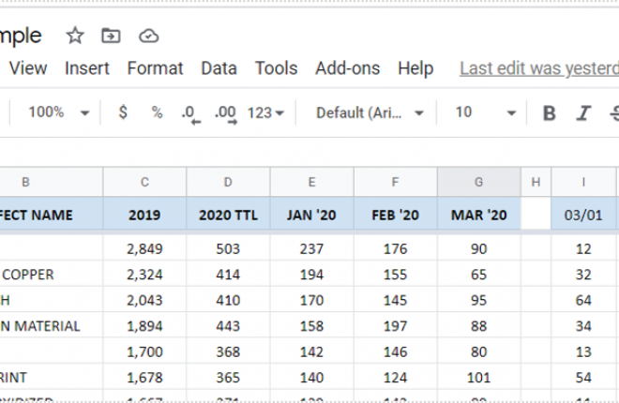The image size is (619, 403).
Task: Select cell with value 2,324
Action: (144, 274)
